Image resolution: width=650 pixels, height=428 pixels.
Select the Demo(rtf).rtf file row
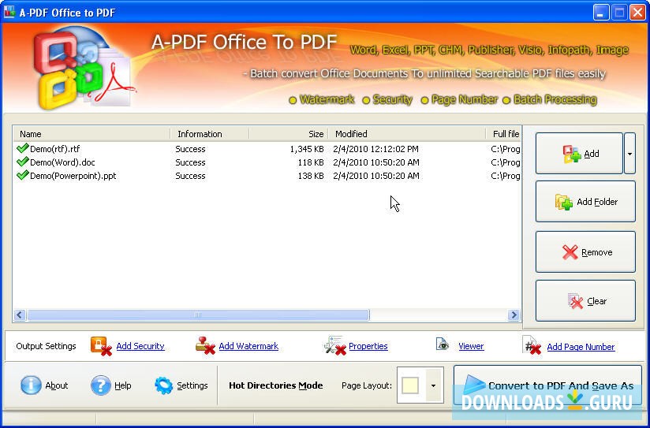(267, 149)
